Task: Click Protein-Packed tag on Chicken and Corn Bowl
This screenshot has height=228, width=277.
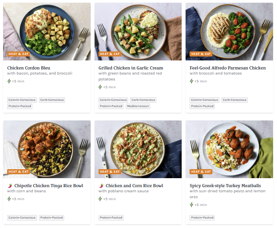Action: pyautogui.click(x=111, y=218)
